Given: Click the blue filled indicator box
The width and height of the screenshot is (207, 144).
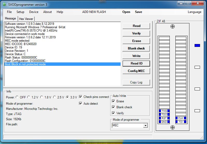Looking at the screenshot, I should 197,45.
